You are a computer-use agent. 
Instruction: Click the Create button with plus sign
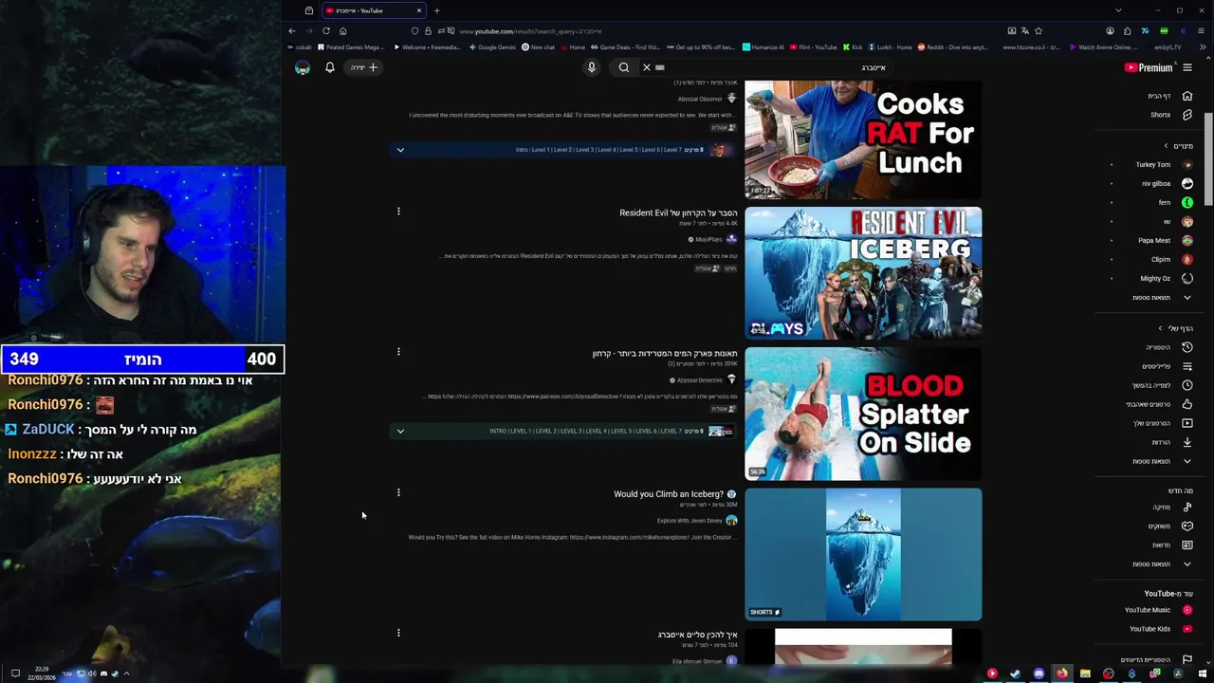364,67
